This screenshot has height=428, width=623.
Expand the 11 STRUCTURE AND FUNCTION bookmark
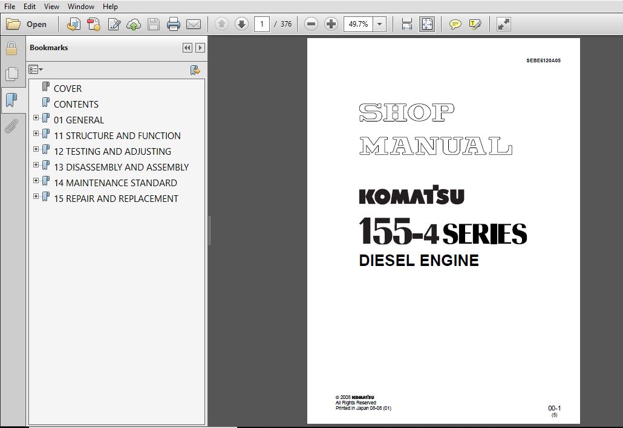click(36, 134)
